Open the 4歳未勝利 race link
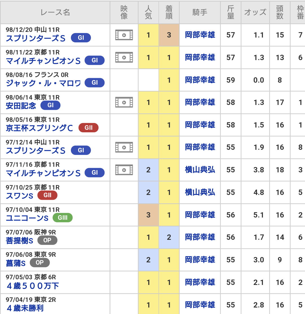This screenshot has height=314, width=305. click(25, 308)
